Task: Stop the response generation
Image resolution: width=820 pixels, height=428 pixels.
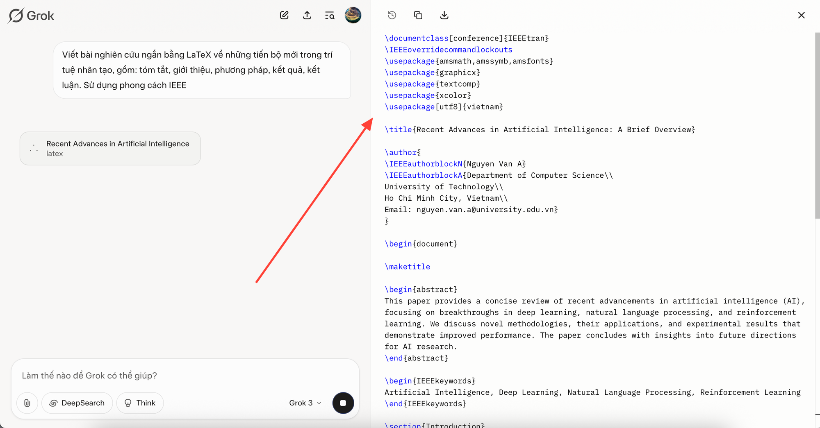Action: [x=343, y=403]
